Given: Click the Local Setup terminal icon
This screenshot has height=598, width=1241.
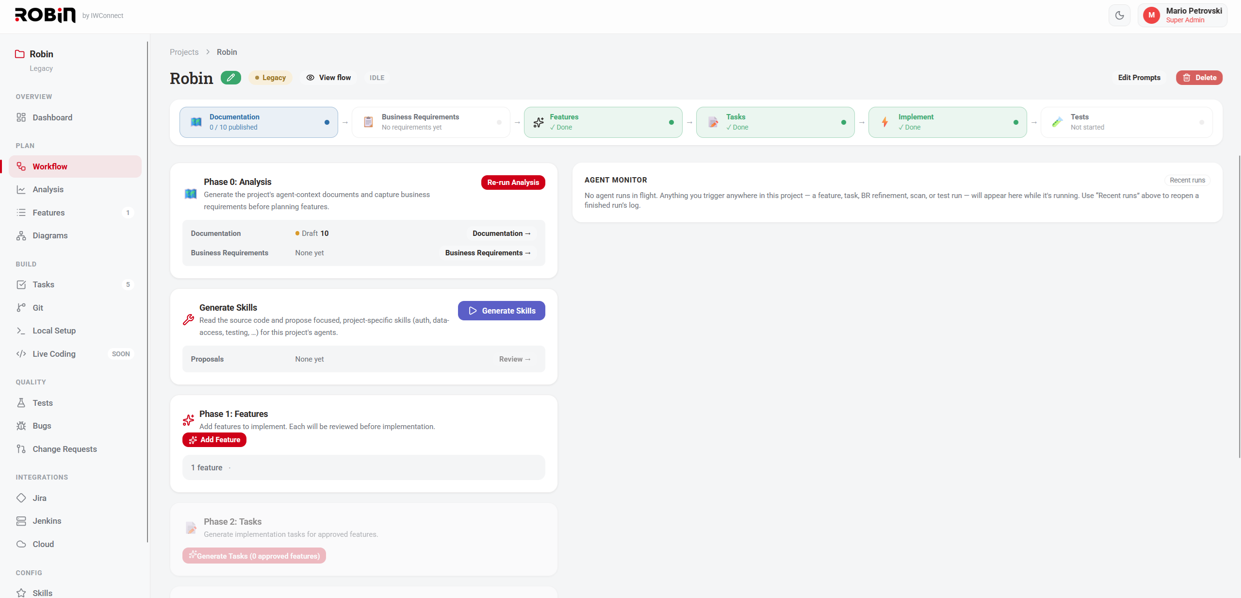Looking at the screenshot, I should pyautogui.click(x=21, y=331).
